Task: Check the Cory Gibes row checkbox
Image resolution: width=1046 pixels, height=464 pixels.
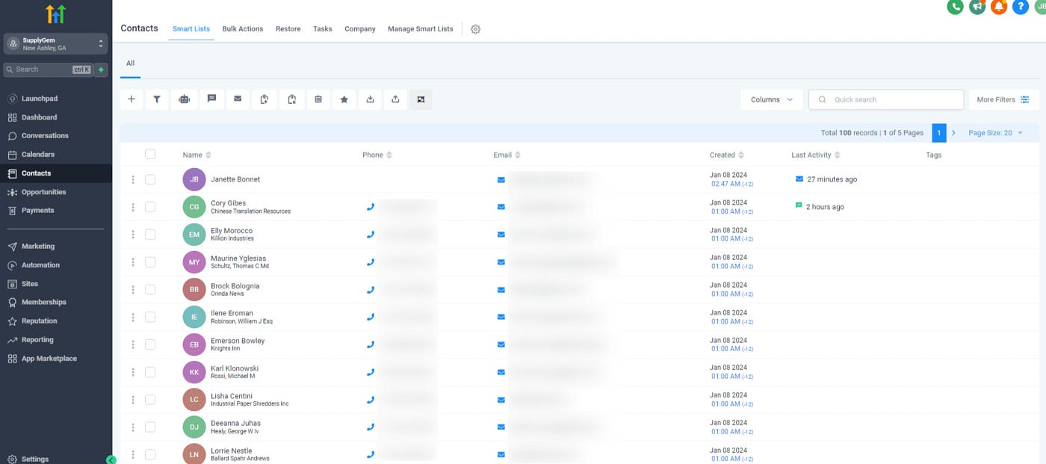Action: 150,207
